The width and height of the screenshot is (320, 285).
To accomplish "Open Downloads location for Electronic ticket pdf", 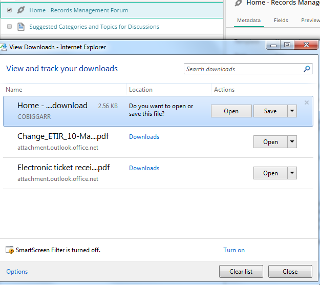I will [144, 168].
